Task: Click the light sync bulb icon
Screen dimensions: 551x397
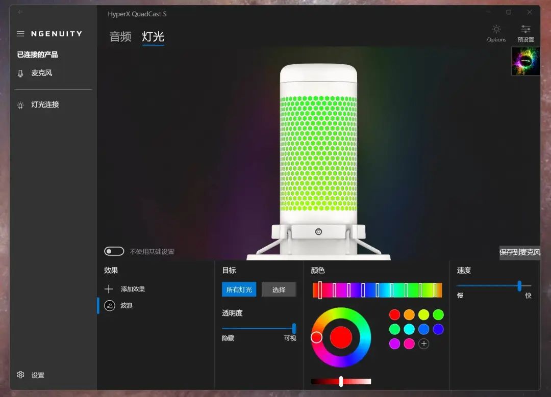Action: [x=20, y=105]
